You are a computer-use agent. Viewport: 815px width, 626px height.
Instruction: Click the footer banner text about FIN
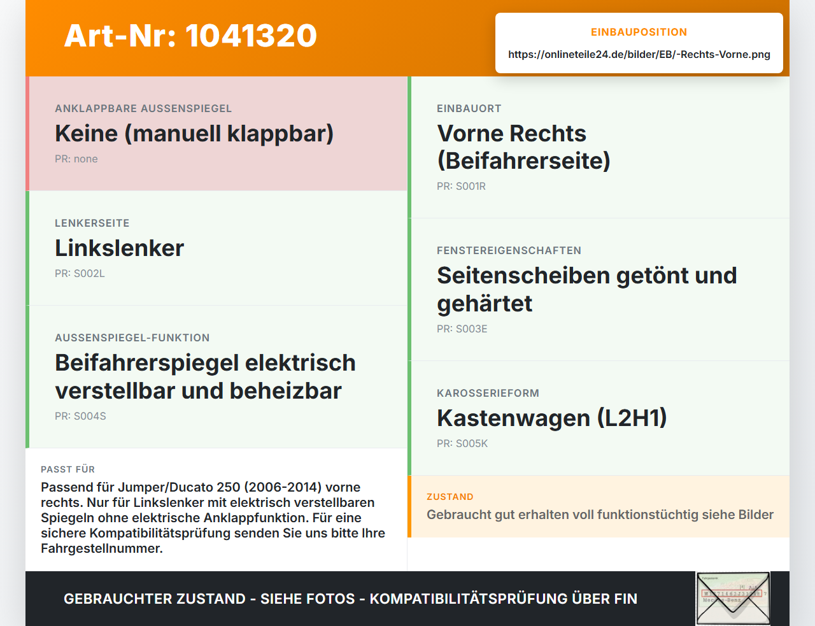tap(350, 599)
